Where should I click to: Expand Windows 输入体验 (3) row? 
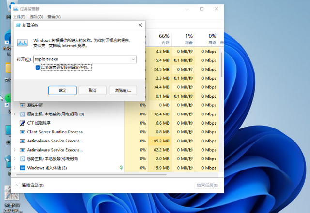point(15,168)
